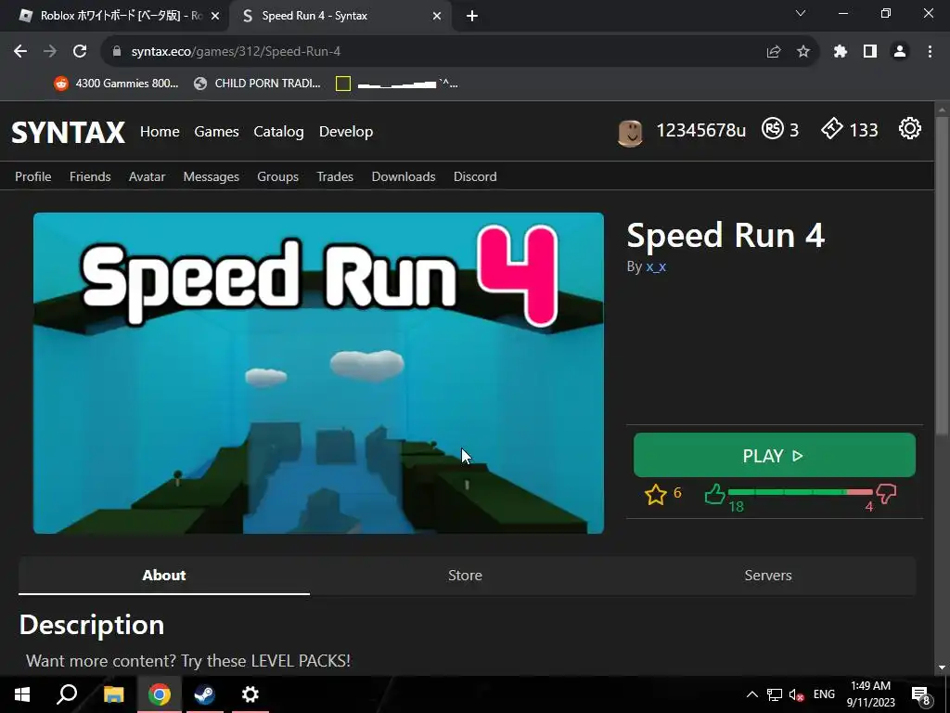
Task: Open the Chrome extensions puzzle icon
Action: tap(841, 52)
